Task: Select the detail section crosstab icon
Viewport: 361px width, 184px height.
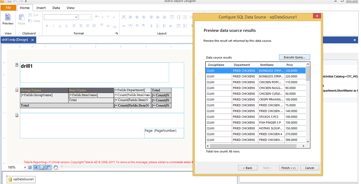Action: pyautogui.click(x=17, y=90)
